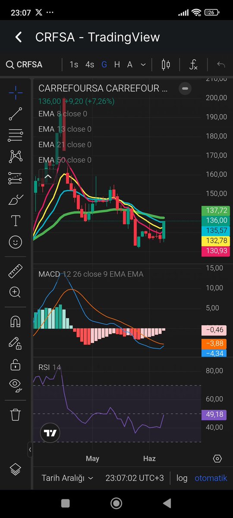
Task: Click the RSI 49,18 value label
Action: (214, 414)
